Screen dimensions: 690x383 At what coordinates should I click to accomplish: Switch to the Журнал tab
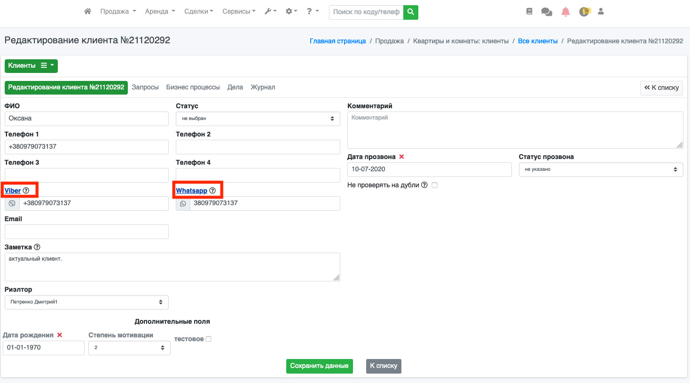click(x=263, y=87)
